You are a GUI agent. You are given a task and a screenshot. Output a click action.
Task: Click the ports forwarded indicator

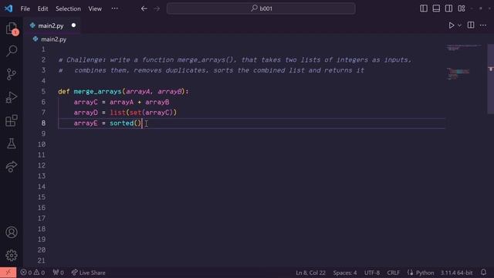[x=59, y=273]
